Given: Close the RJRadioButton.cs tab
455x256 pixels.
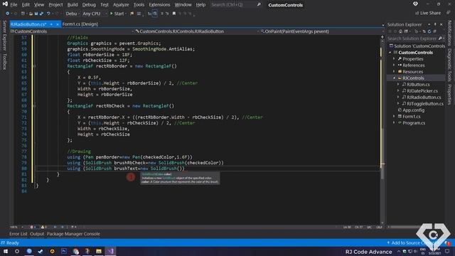Looking at the screenshot, I should pos(57,24).
